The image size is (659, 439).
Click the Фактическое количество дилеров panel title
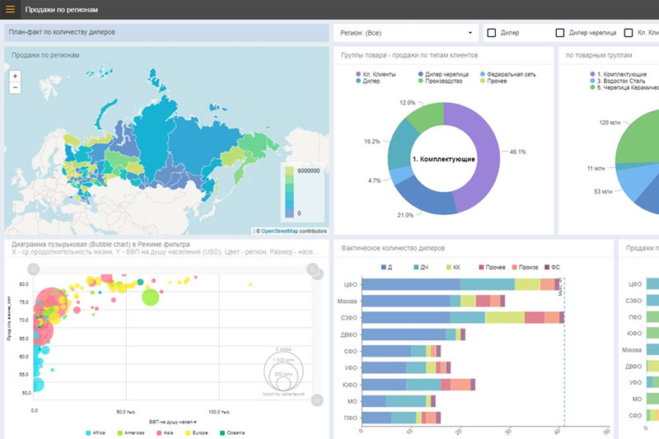(x=393, y=248)
